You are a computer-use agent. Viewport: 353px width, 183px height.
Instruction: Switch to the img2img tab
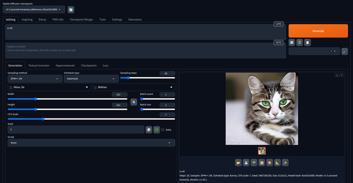(x=27, y=19)
